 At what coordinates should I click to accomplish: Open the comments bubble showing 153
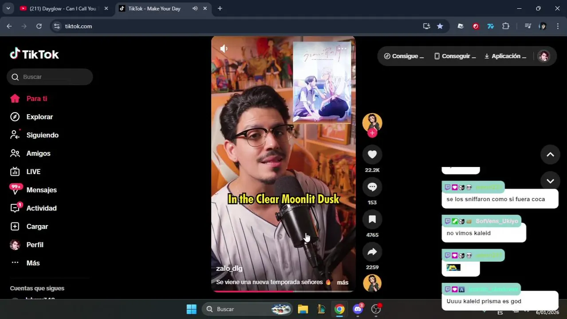[372, 187]
